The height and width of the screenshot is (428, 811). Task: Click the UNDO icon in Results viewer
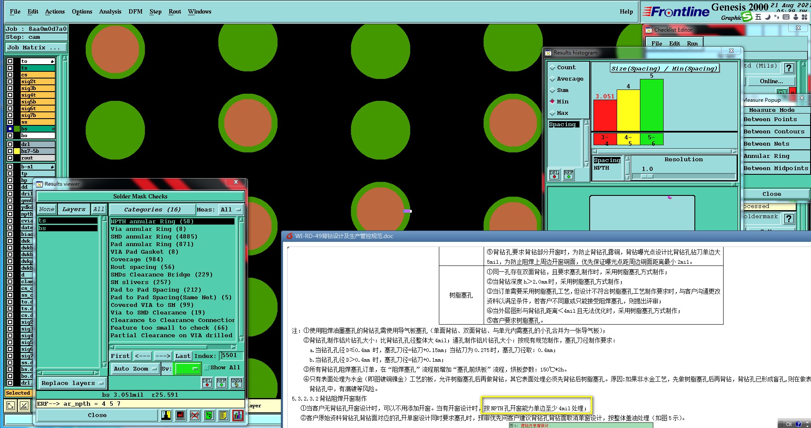[x=237, y=382]
